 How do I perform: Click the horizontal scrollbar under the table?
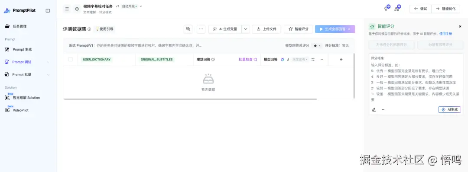point(190,99)
